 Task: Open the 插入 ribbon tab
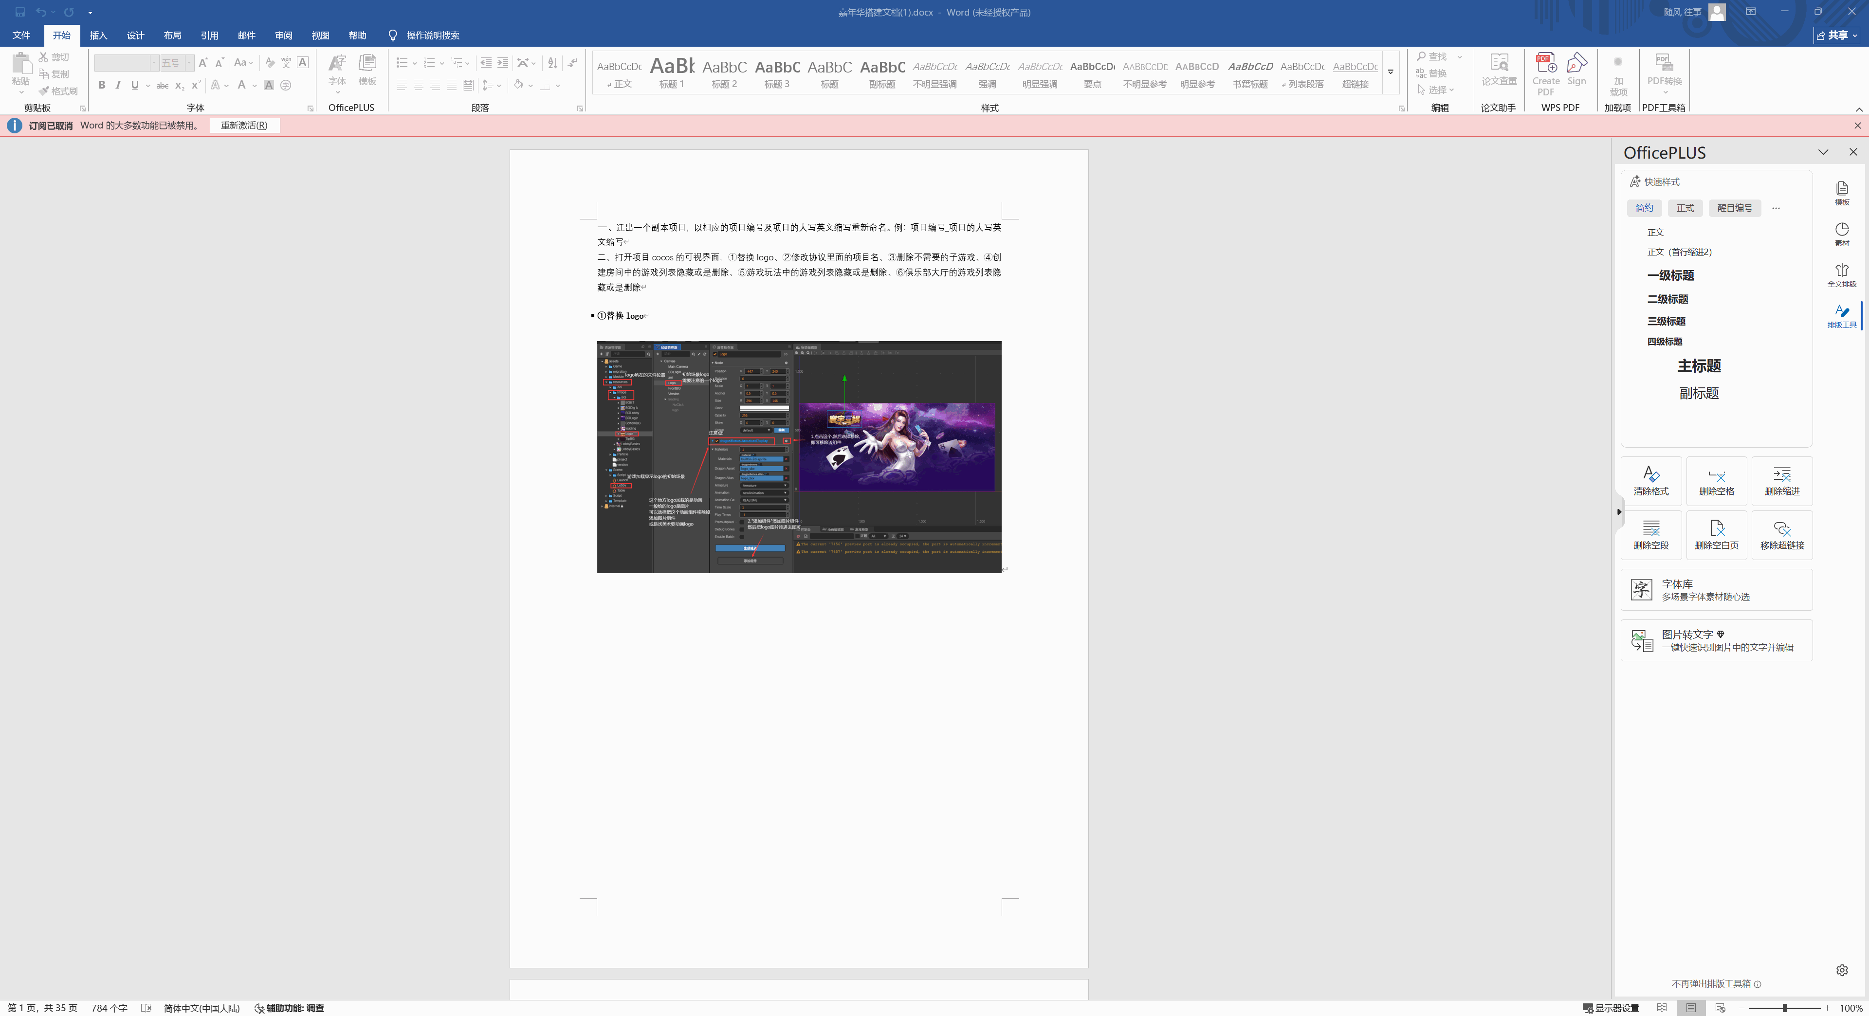(x=98, y=35)
